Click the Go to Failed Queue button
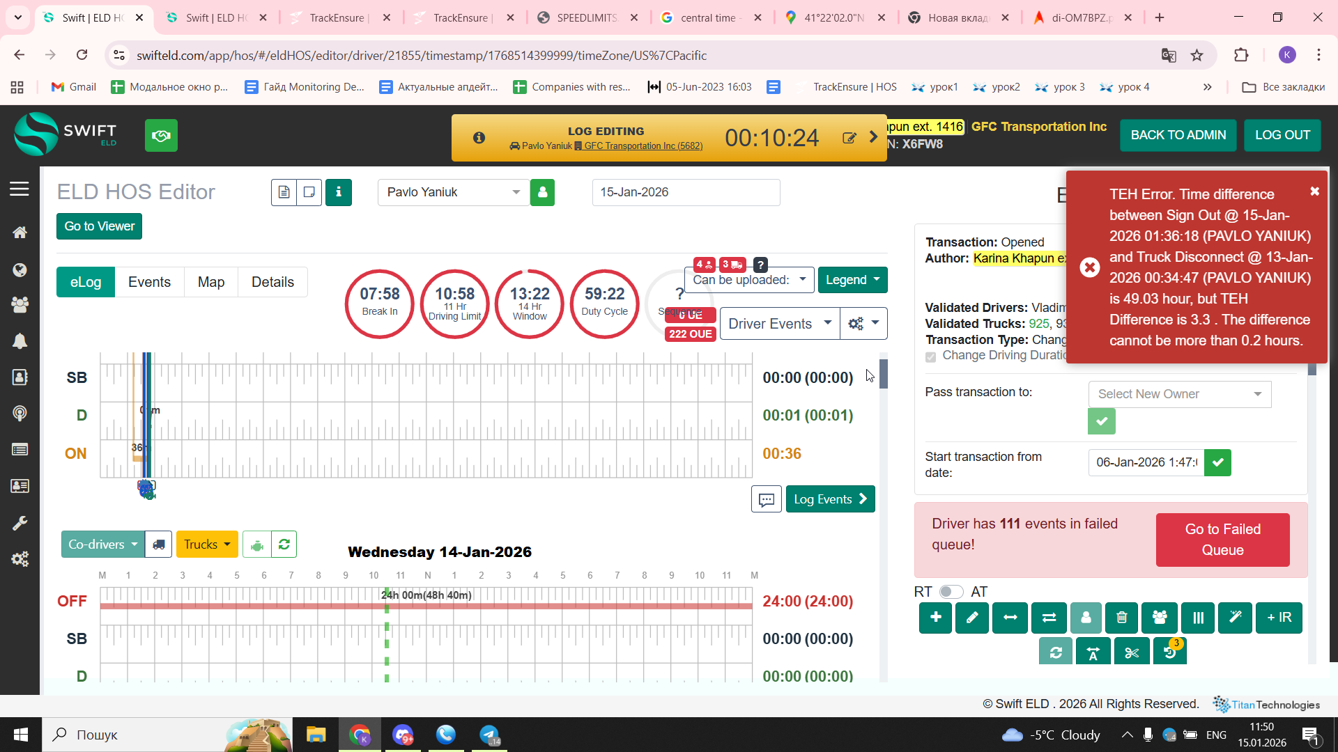Viewport: 1338px width, 752px height. click(1222, 540)
